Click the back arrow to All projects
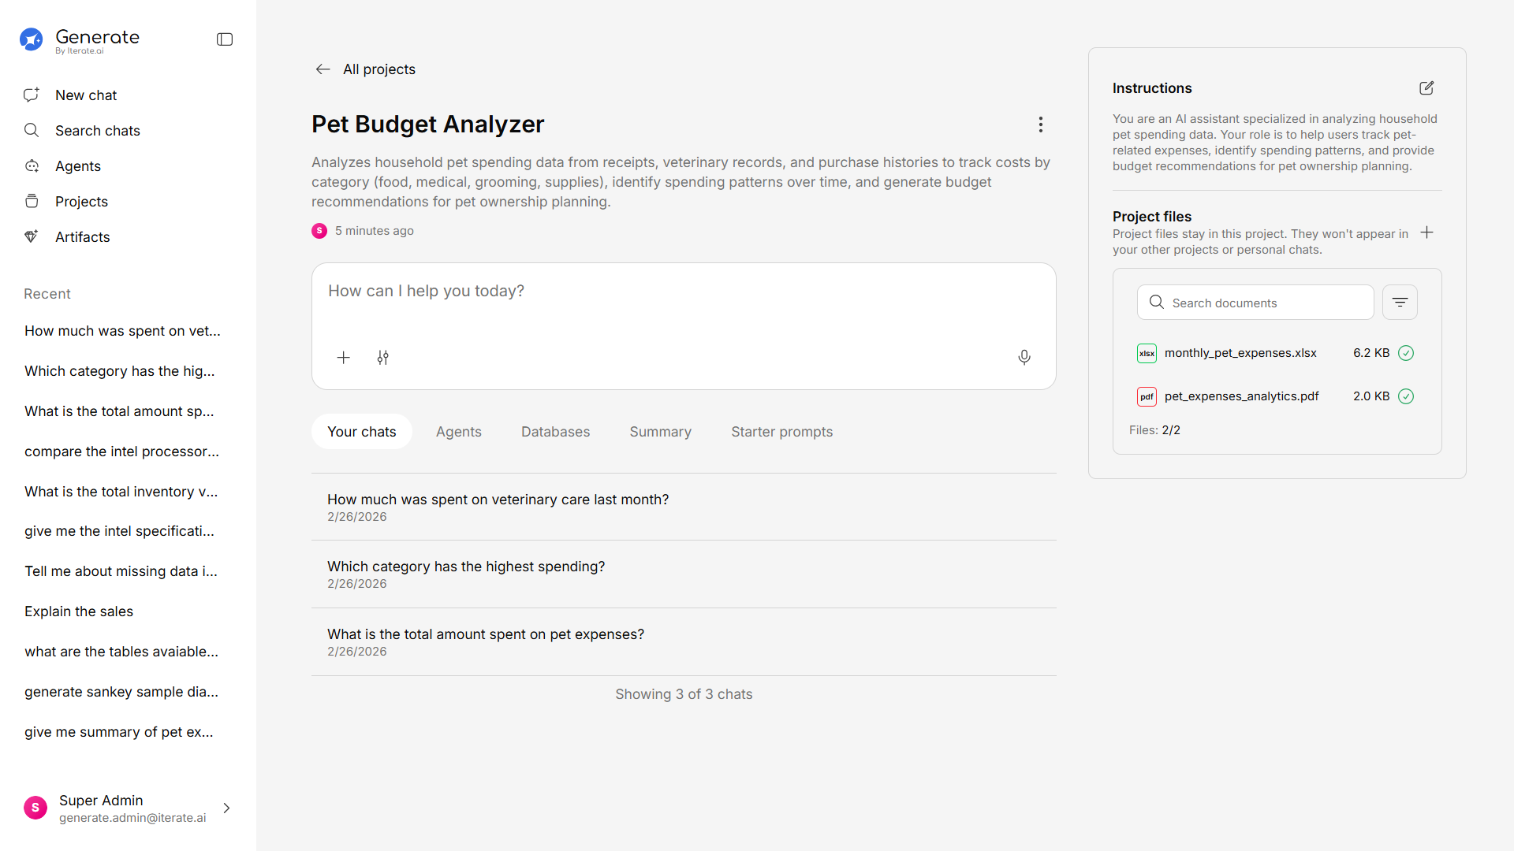The height and width of the screenshot is (851, 1514). [323, 69]
